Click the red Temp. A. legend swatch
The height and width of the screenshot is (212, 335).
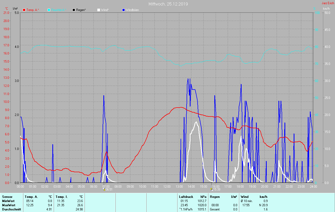(24, 10)
